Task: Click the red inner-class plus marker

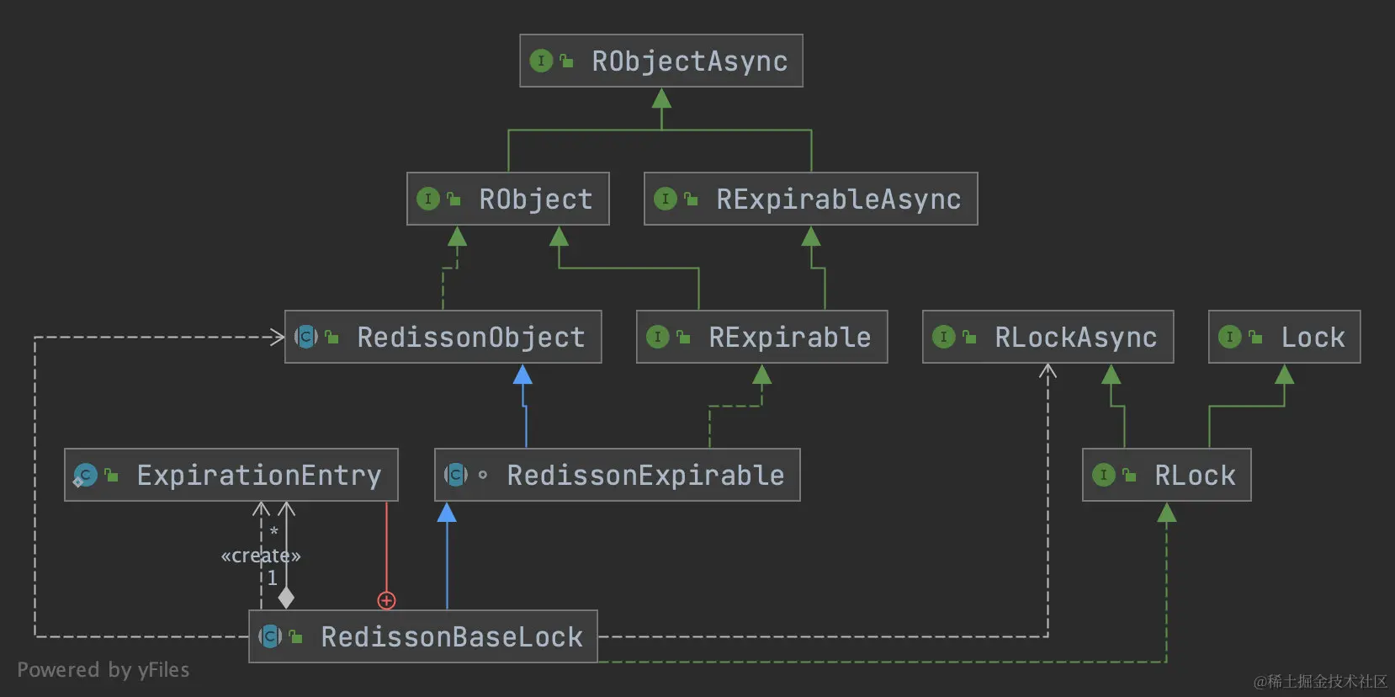Action: click(386, 600)
